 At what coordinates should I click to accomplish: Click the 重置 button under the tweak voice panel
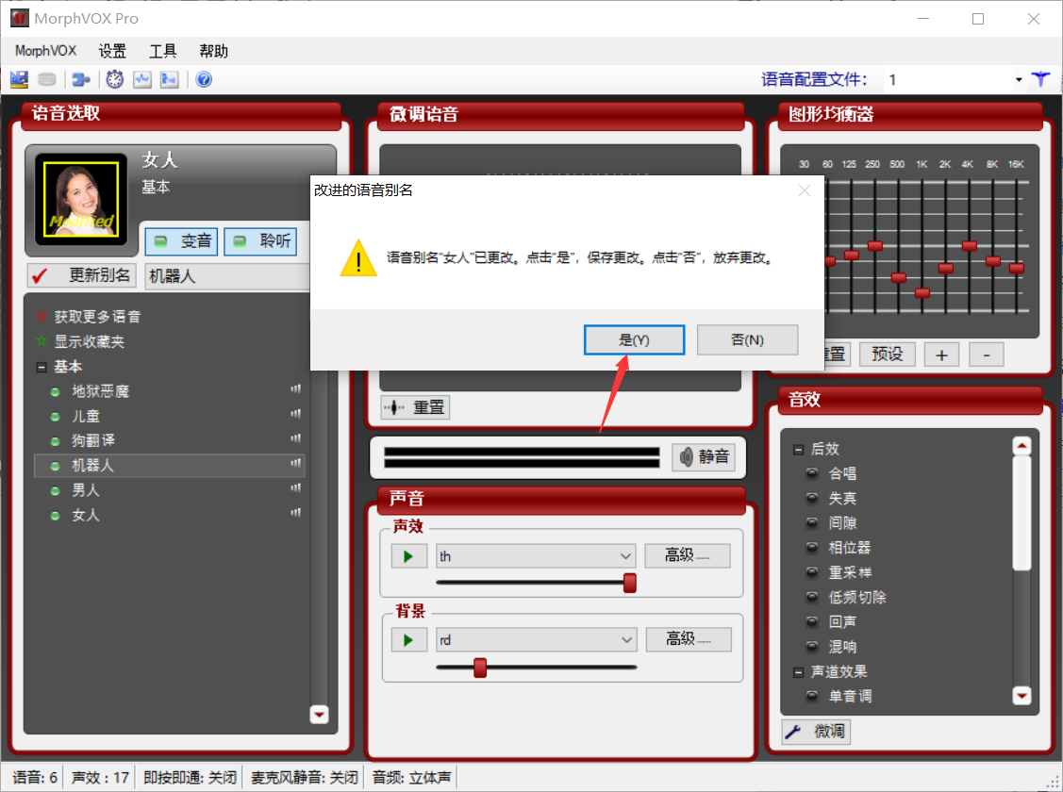click(x=416, y=407)
